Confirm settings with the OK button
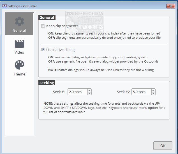The height and width of the screenshot is (154, 178). [x=163, y=146]
